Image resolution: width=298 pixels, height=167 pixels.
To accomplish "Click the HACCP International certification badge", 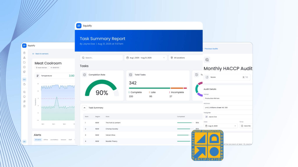I will point(207,145).
